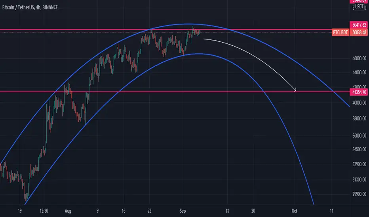Select the red horizontal line at 50417.62
The height and width of the screenshot is (217, 369).
point(175,30)
